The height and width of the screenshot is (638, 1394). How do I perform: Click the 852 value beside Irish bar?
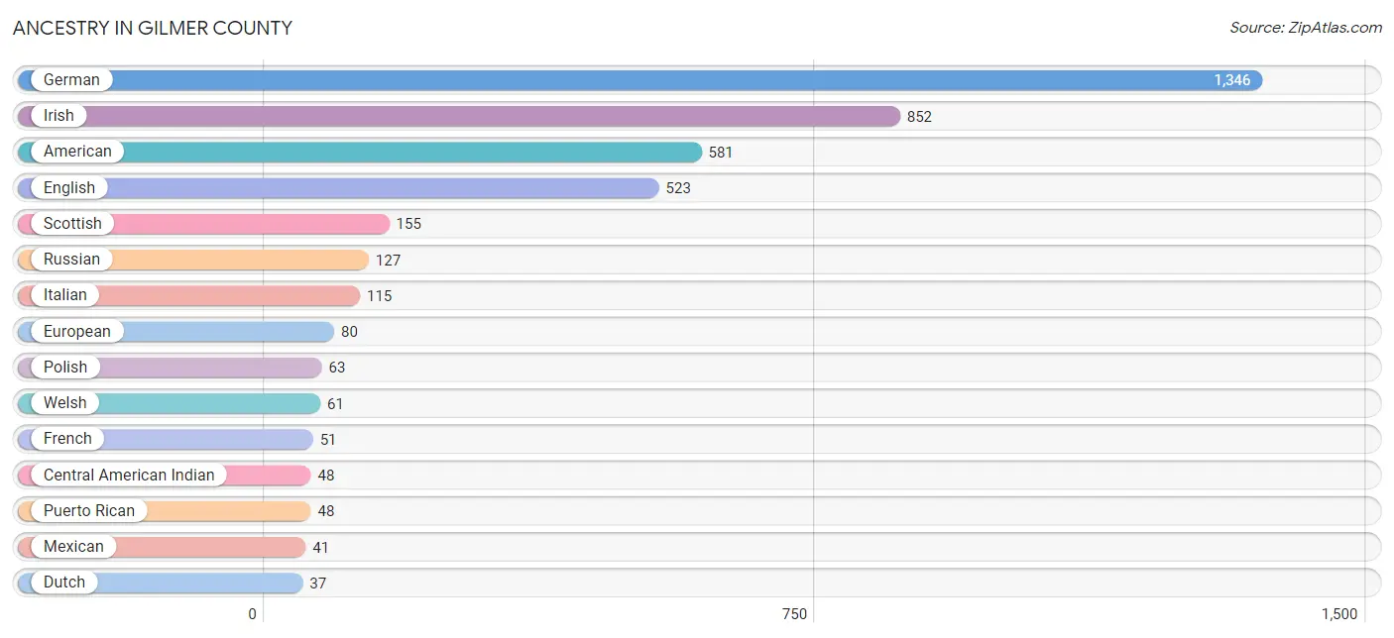[919, 117]
